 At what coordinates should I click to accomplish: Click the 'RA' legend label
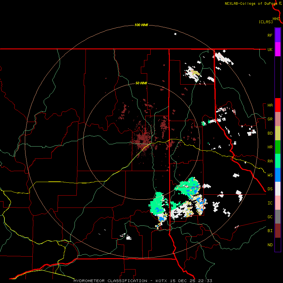[270, 161]
